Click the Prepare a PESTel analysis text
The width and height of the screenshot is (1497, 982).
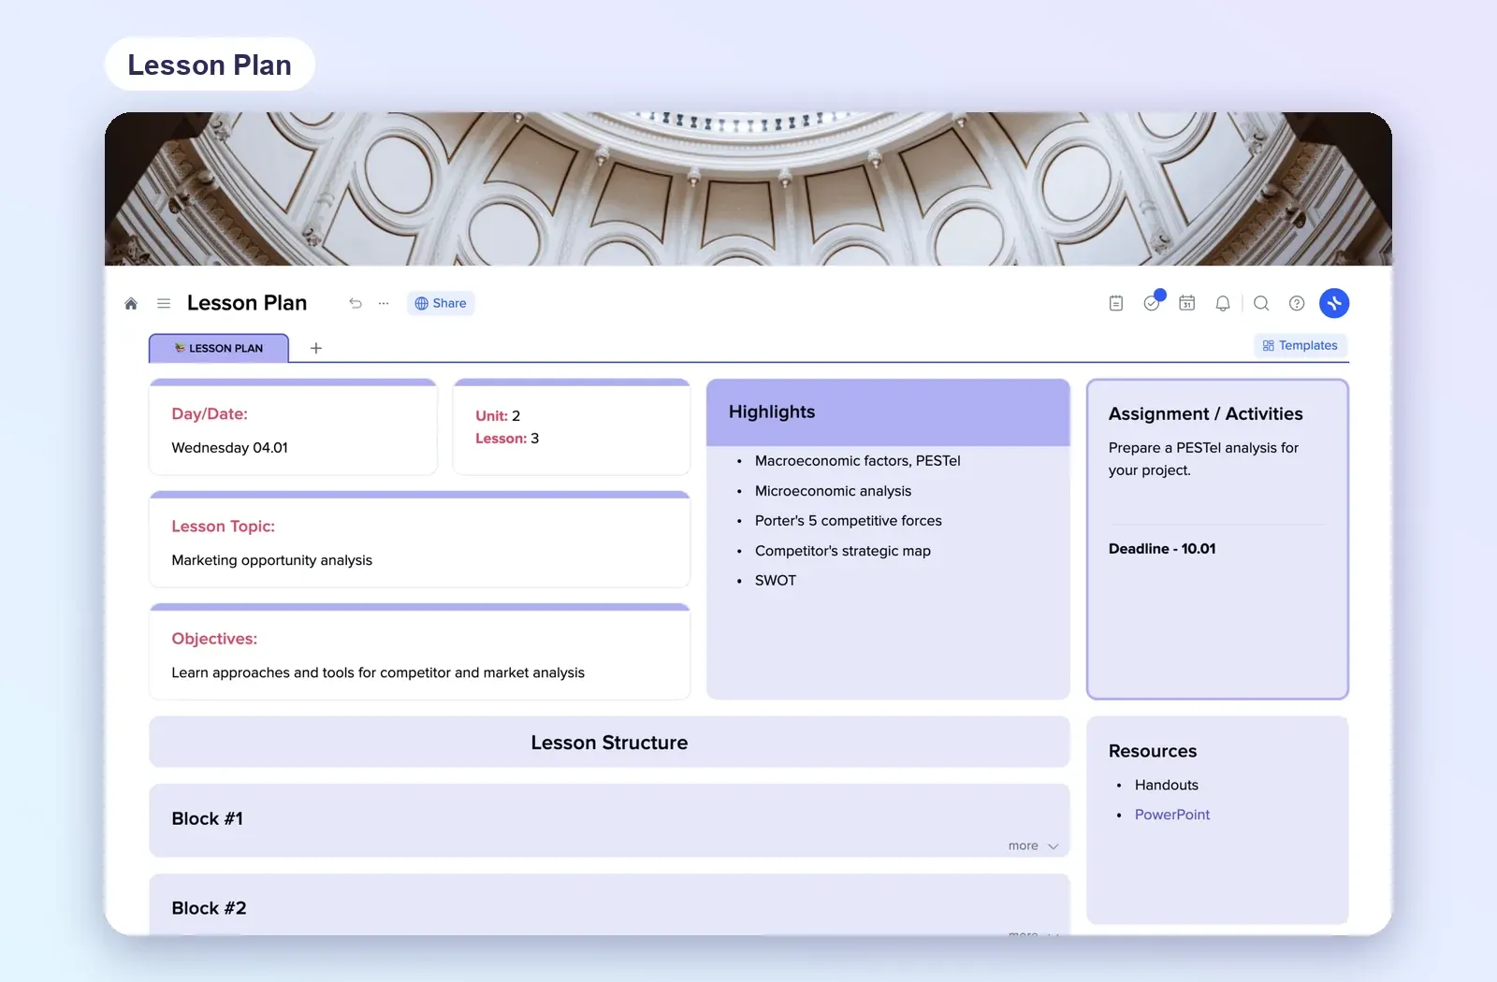(x=1204, y=459)
